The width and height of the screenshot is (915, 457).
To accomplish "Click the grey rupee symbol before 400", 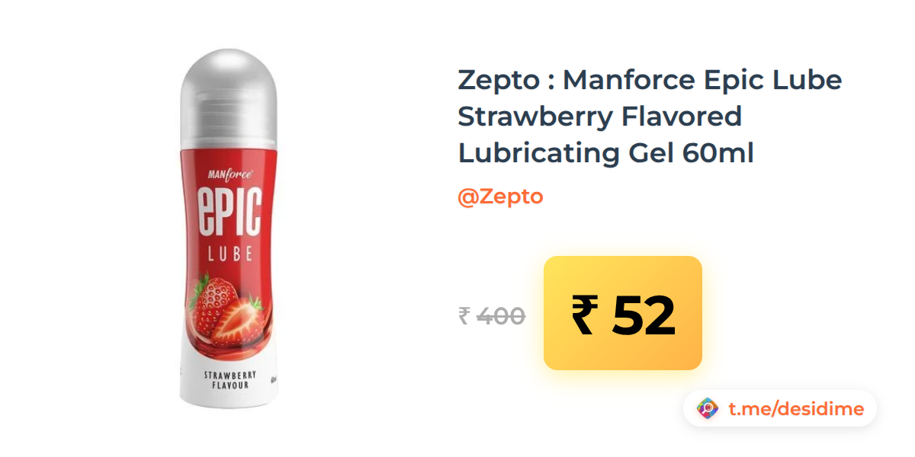I will point(464,315).
